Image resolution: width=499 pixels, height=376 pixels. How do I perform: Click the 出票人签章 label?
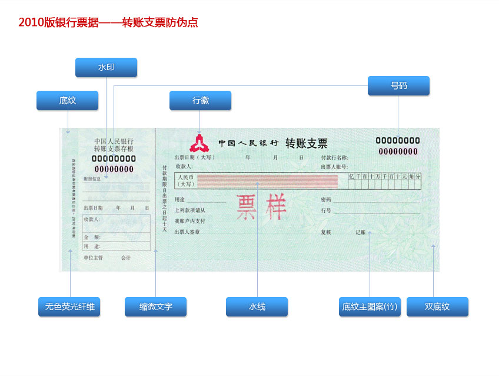[187, 232]
